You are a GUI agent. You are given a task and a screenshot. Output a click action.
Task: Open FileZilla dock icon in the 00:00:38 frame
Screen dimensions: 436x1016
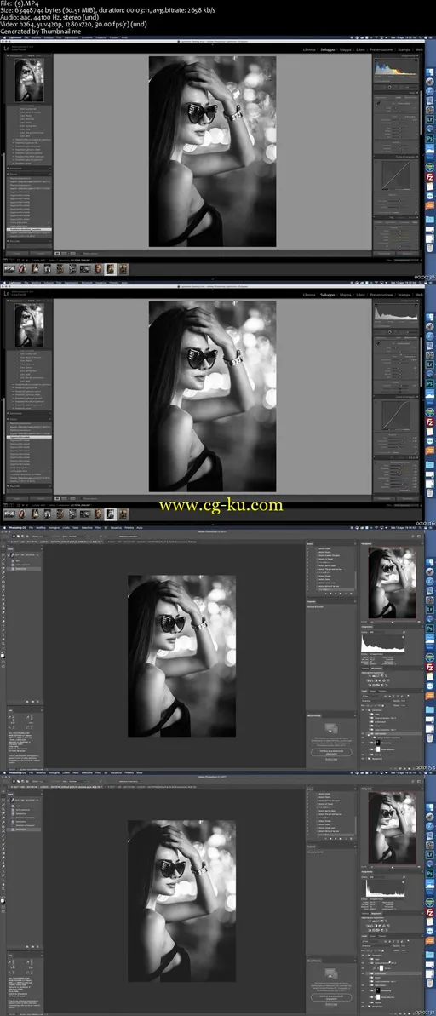click(429, 177)
